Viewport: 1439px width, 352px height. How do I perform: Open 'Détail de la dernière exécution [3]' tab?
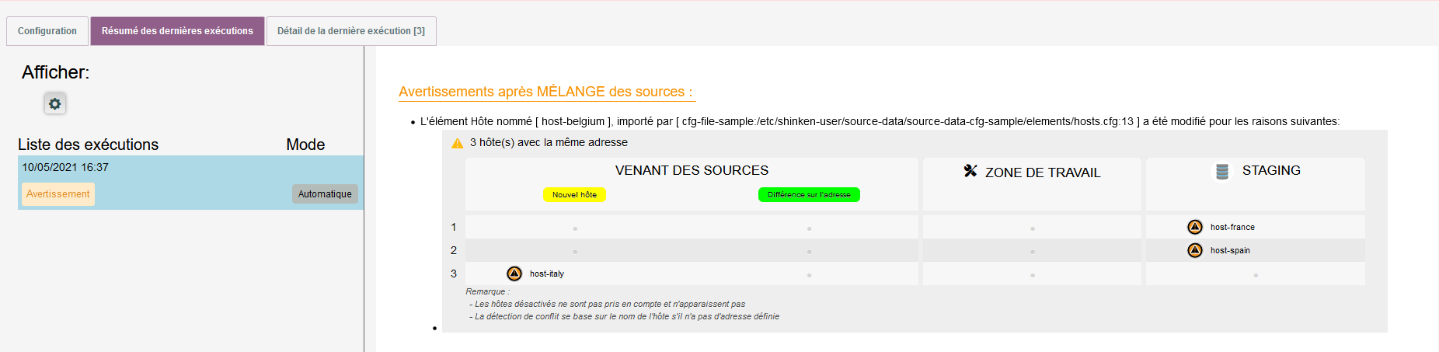[351, 31]
